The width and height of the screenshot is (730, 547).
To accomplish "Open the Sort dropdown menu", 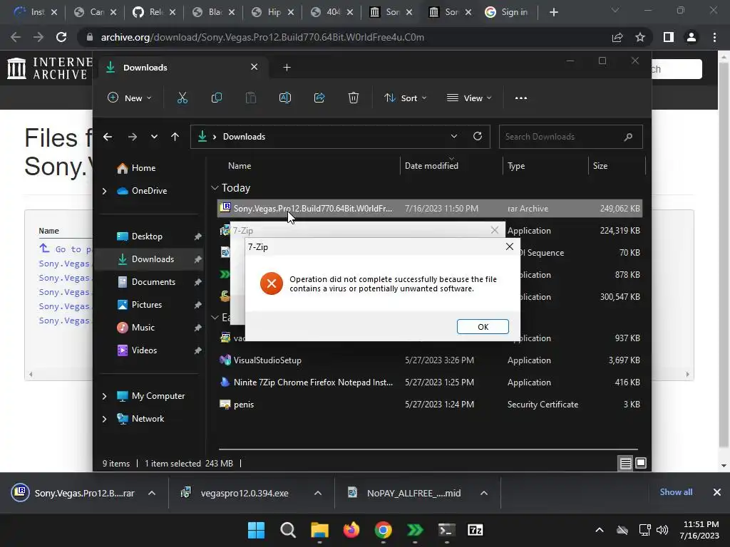I will click(405, 98).
